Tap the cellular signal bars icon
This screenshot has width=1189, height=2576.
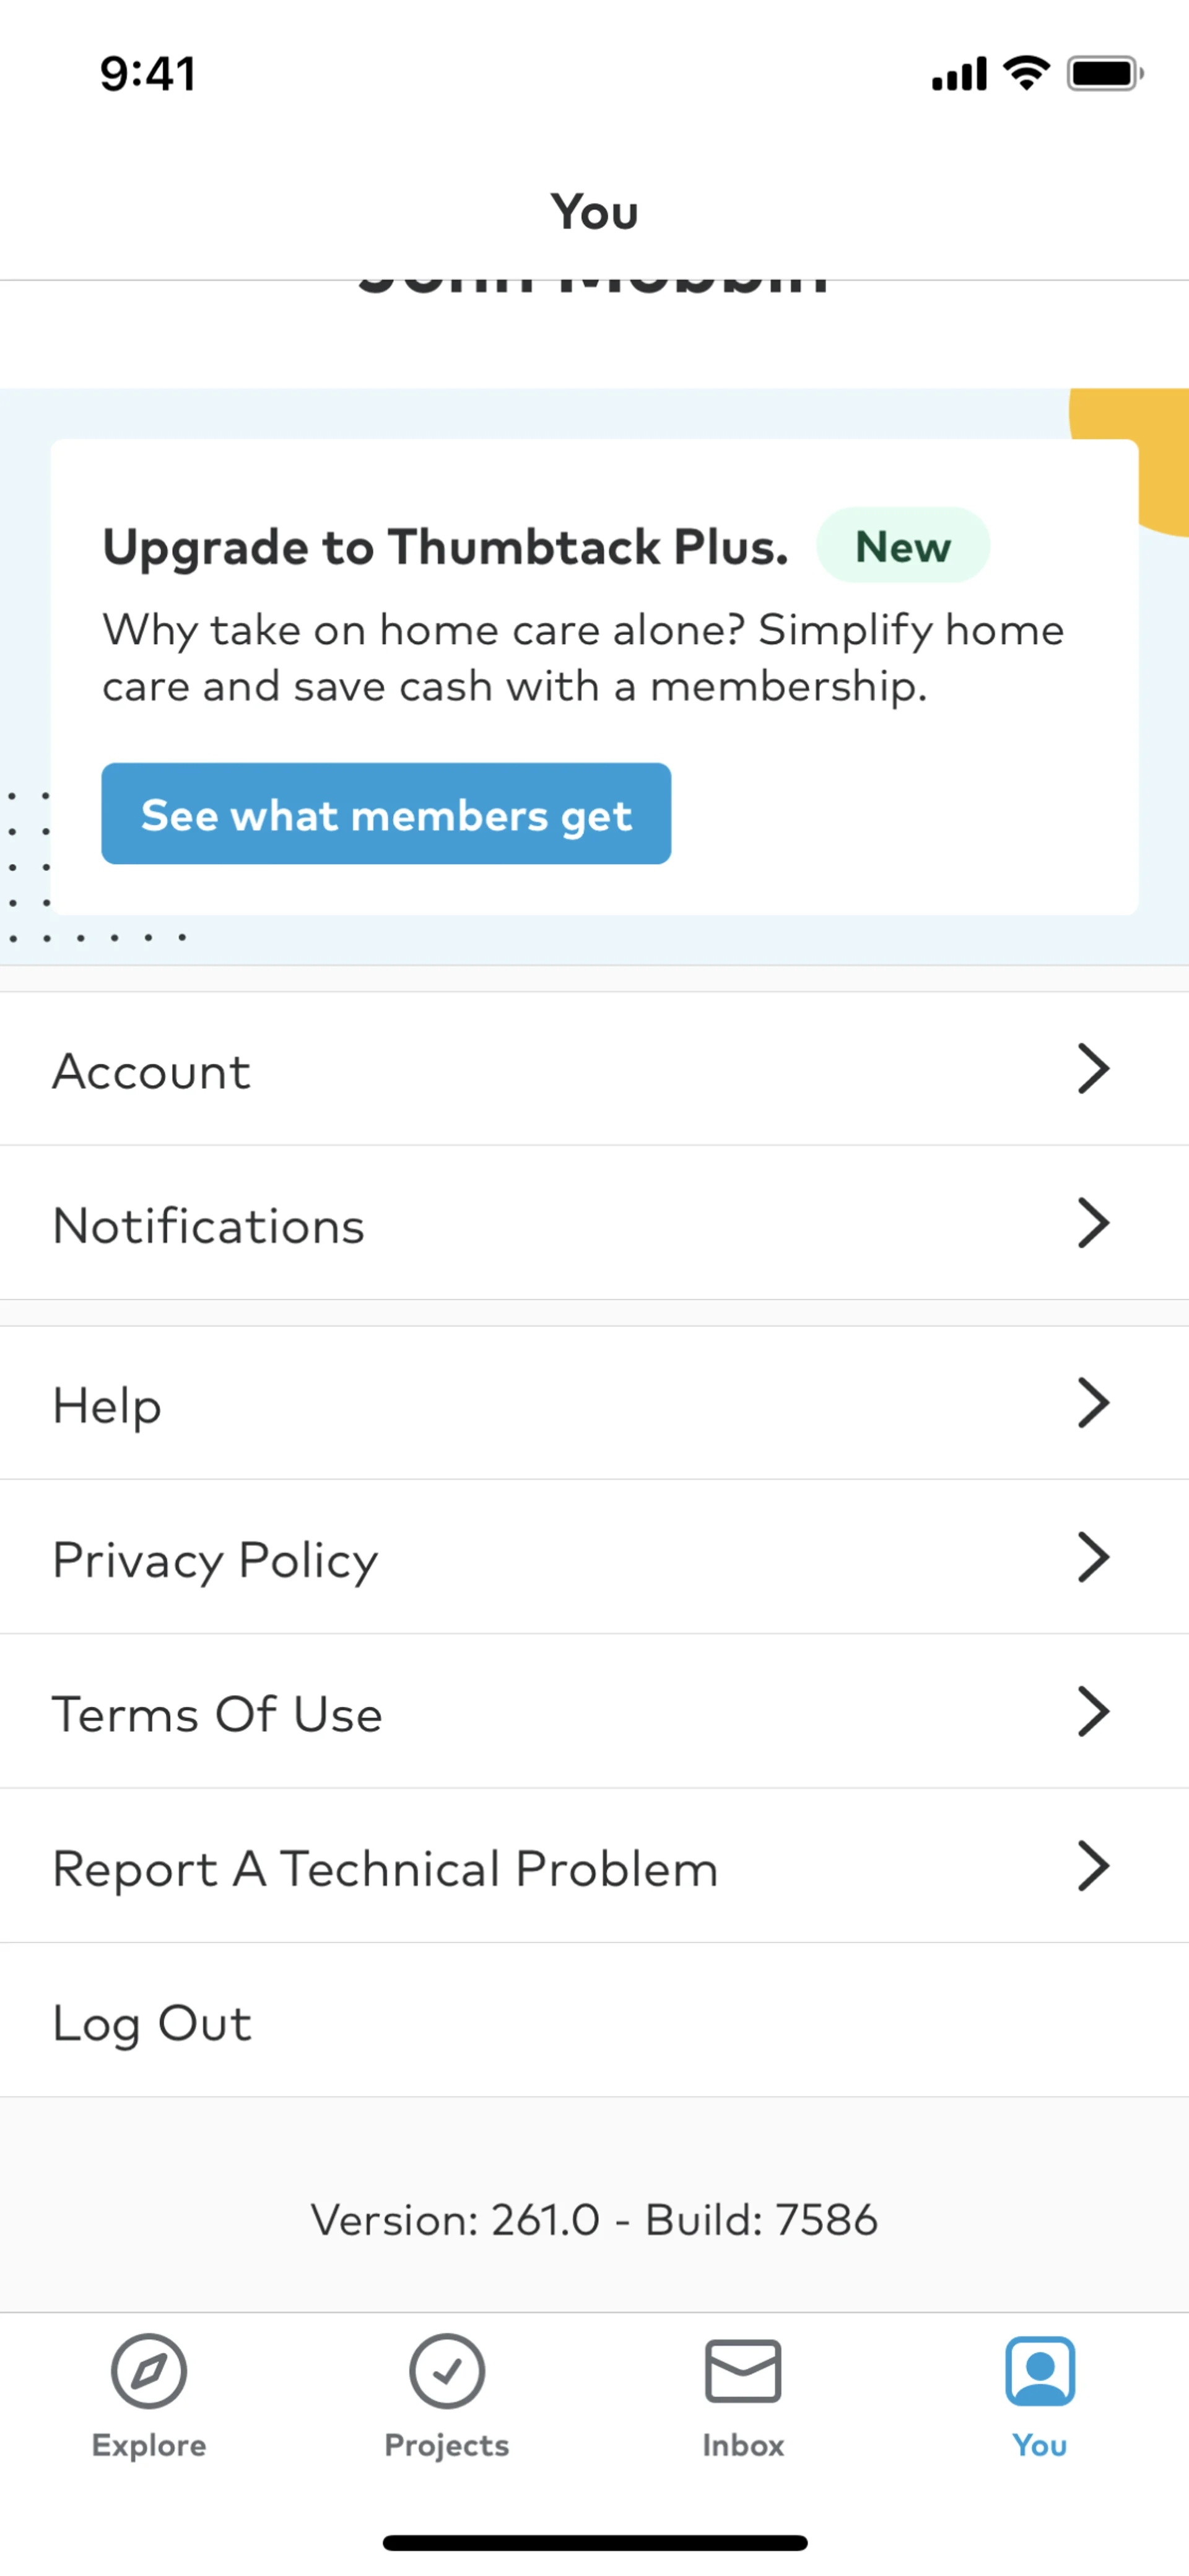[x=959, y=74]
